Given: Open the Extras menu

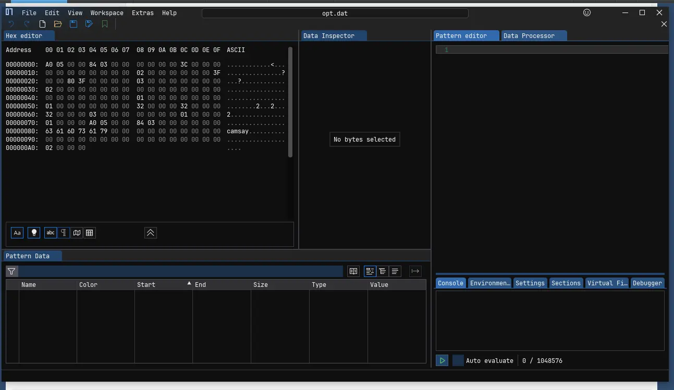Looking at the screenshot, I should click(142, 13).
